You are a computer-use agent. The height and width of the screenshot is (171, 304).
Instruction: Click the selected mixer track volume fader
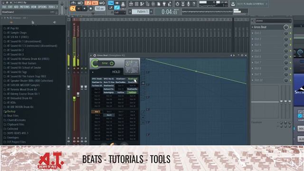coord(74,99)
